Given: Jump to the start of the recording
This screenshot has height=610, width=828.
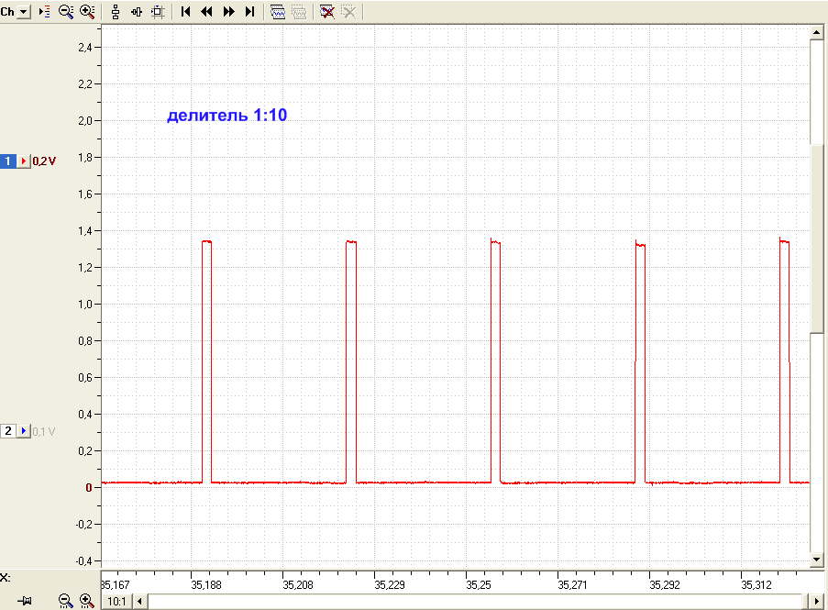Looking at the screenshot, I should pos(185,12).
